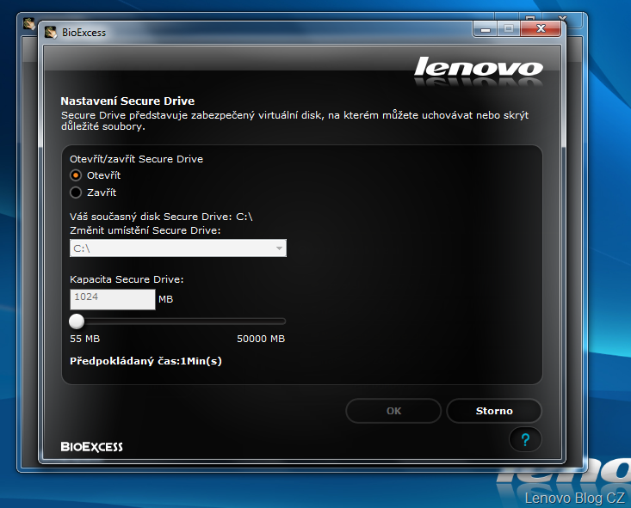Image resolution: width=631 pixels, height=508 pixels.
Task: Click the Změnit umístění Secure Drive label
Action: pyautogui.click(x=145, y=230)
